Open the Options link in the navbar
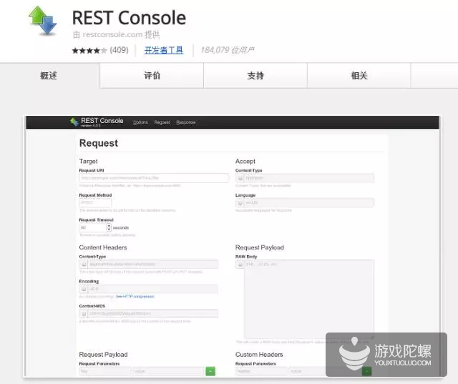This screenshot has height=384, width=458. click(140, 122)
